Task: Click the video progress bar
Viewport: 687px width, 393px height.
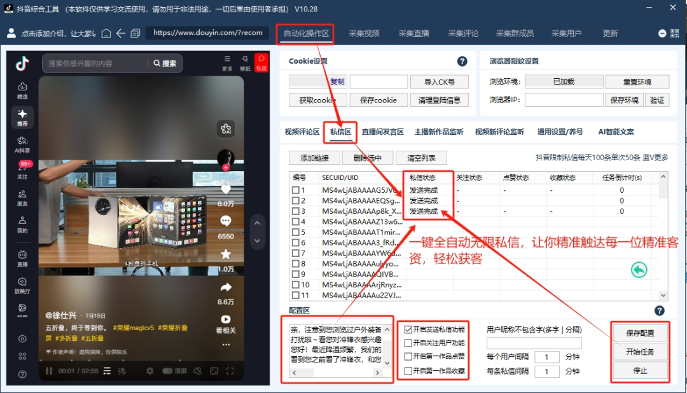Action: [140, 361]
